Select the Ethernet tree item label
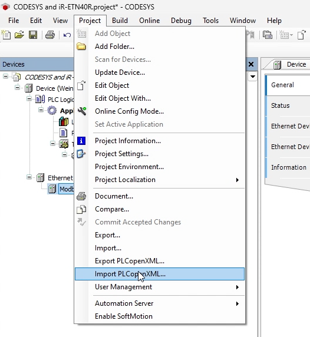Viewport: 310px width, 337px height. (x=61, y=178)
